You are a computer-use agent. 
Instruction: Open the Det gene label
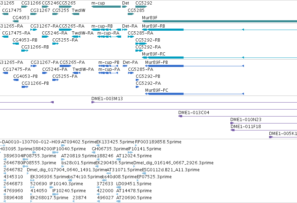[126, 3]
